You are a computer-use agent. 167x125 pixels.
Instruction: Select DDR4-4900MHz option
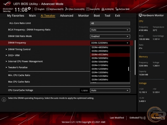pos(110,51)
